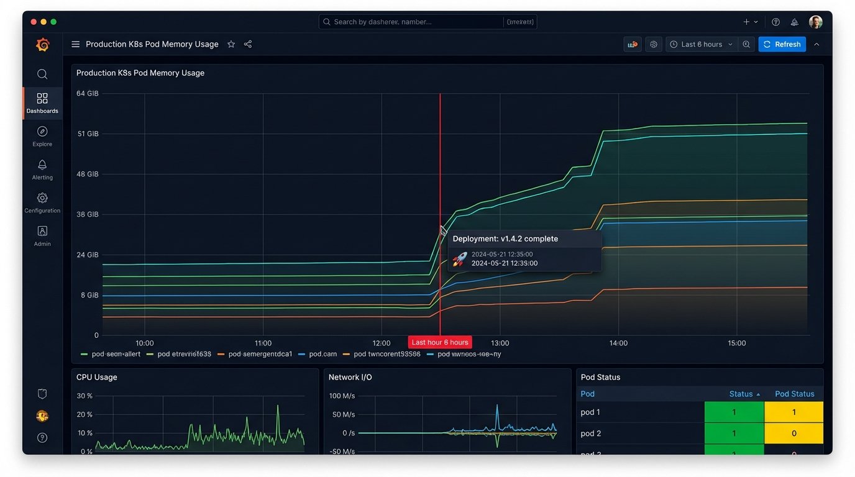
Task: Click the Grafana logo at top left
Action: point(42,44)
